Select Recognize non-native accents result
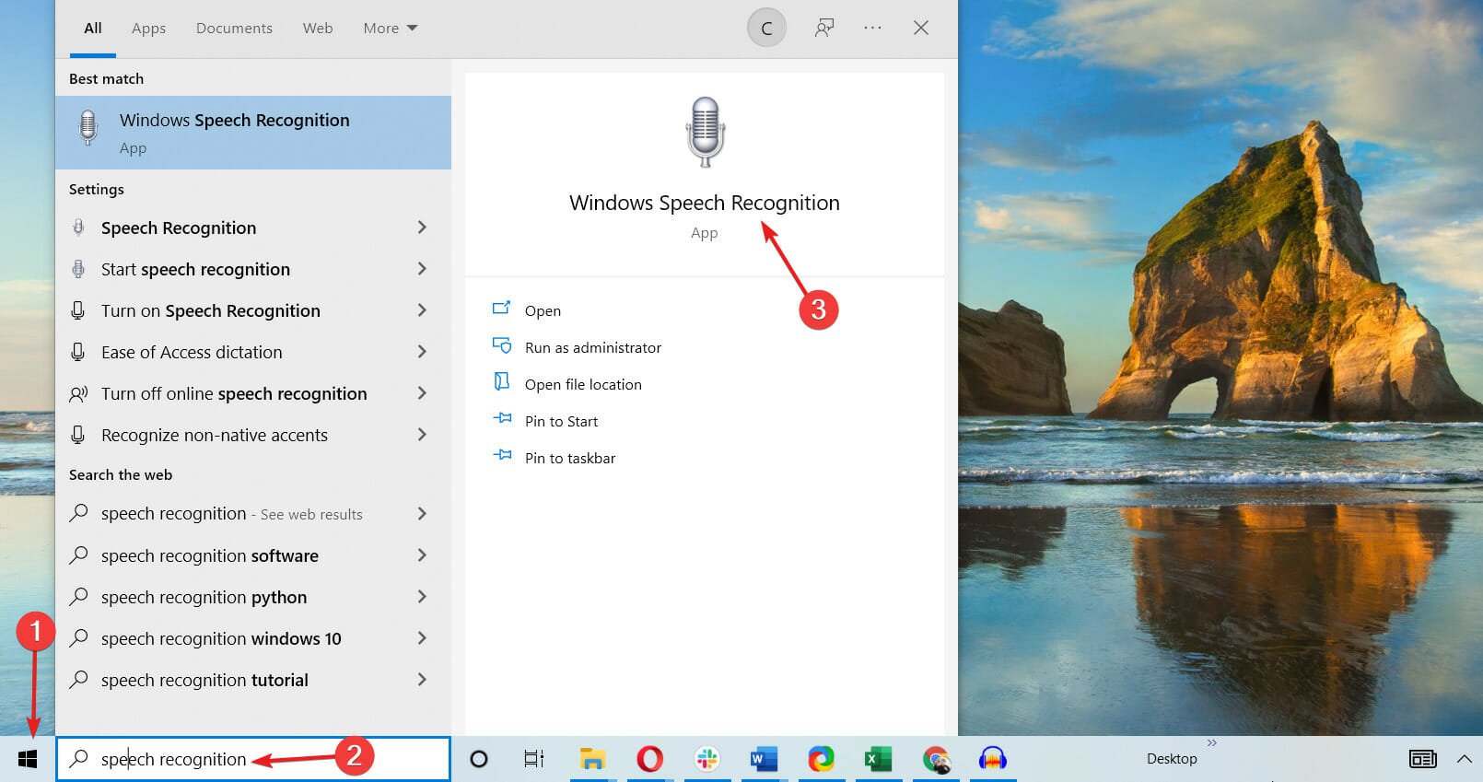The width and height of the screenshot is (1483, 782). 253,435
